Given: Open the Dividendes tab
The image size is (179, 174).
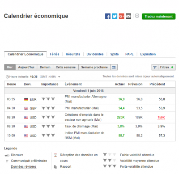Looking at the screenshot, I should click(x=95, y=54).
